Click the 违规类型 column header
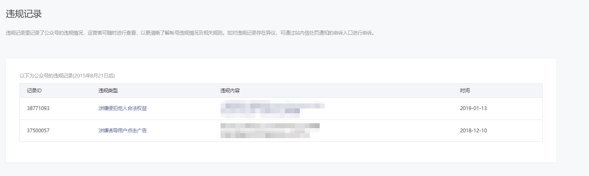Viewport: 589px width, 176px height. click(108, 90)
